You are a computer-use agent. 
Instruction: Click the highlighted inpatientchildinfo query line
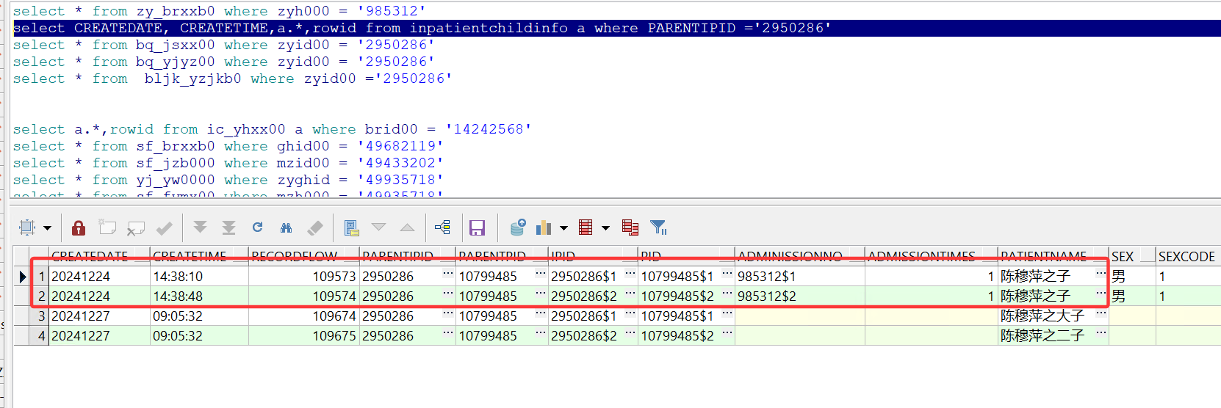tap(422, 28)
